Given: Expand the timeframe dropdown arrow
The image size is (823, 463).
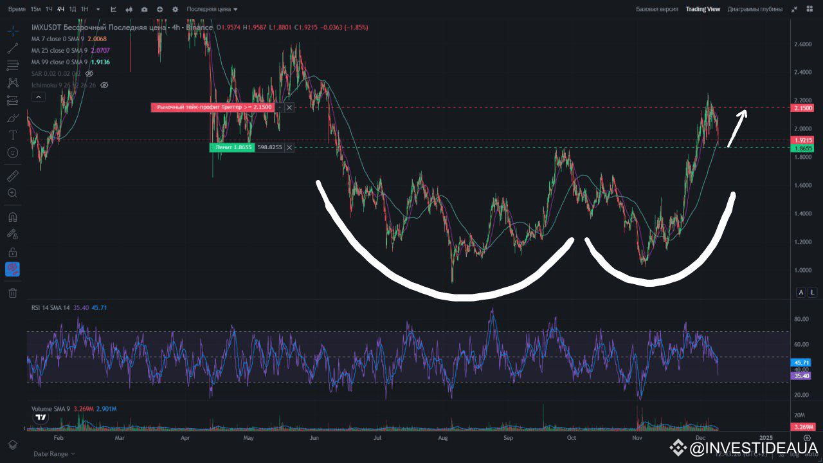Looking at the screenshot, I should pos(98,10).
